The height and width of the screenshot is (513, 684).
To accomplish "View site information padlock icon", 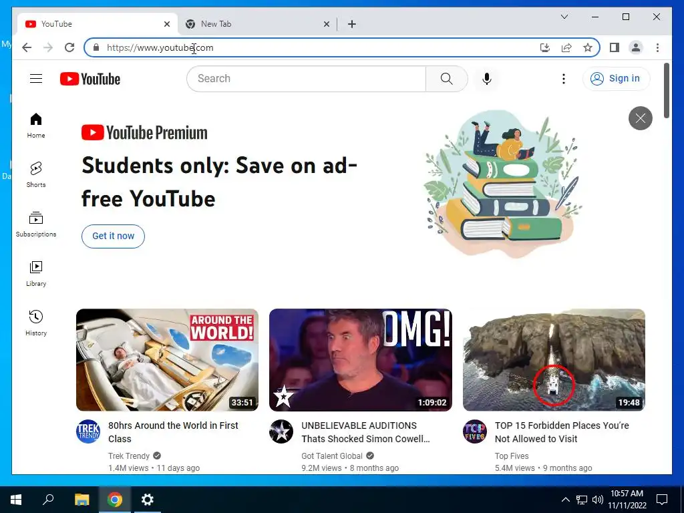I will (x=96, y=47).
